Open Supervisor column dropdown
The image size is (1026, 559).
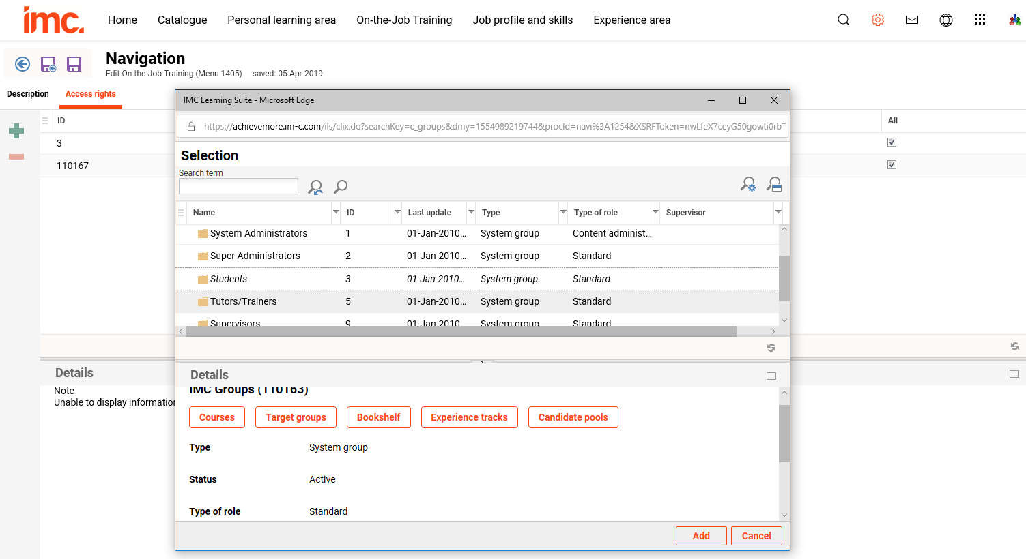point(778,212)
